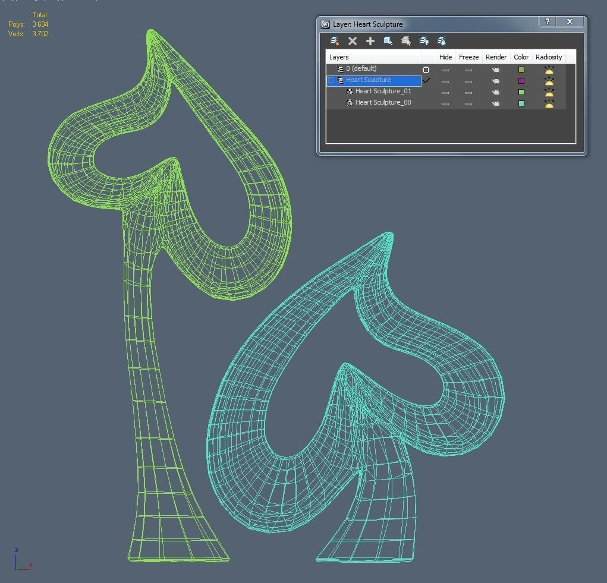Toggle Hide for Heart Sculpture_01 object
This screenshot has width=607, height=583.
click(445, 93)
